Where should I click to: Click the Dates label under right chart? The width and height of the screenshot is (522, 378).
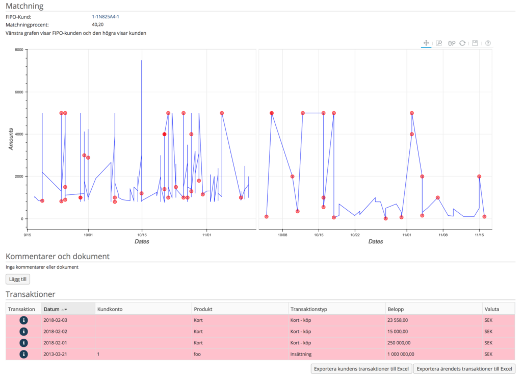(376, 241)
